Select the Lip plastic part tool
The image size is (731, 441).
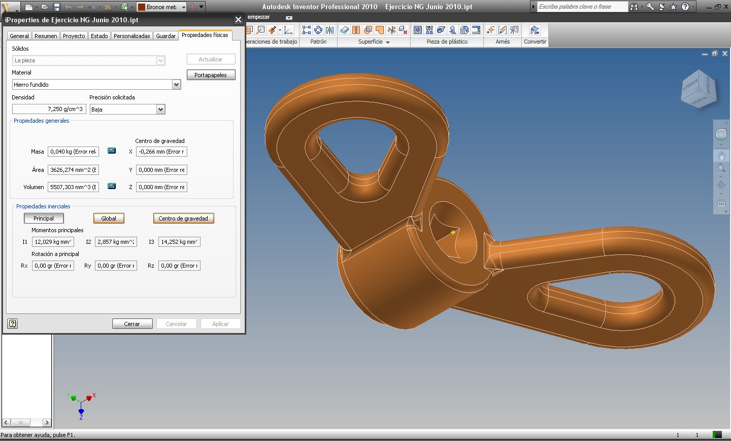click(476, 30)
